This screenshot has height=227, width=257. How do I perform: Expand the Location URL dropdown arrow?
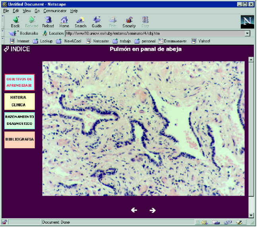click(247, 33)
